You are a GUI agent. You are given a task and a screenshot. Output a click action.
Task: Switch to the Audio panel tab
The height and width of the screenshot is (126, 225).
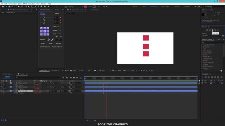click(x=211, y=10)
